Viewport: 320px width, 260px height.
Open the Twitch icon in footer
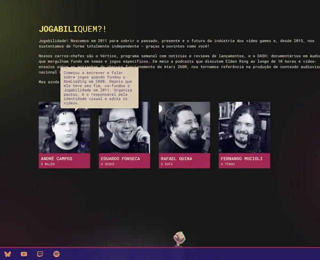(x=40, y=254)
